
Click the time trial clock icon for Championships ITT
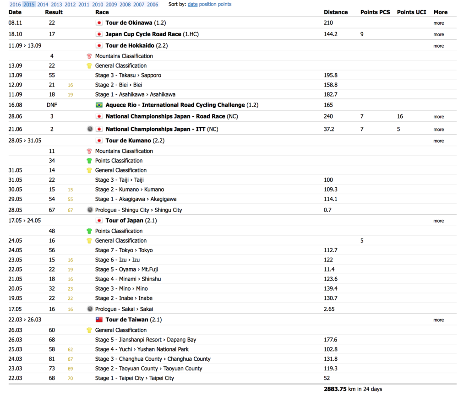(90, 129)
